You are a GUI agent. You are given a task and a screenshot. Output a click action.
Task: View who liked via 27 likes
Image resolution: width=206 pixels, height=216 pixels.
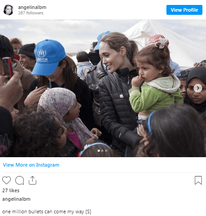tap(11, 190)
